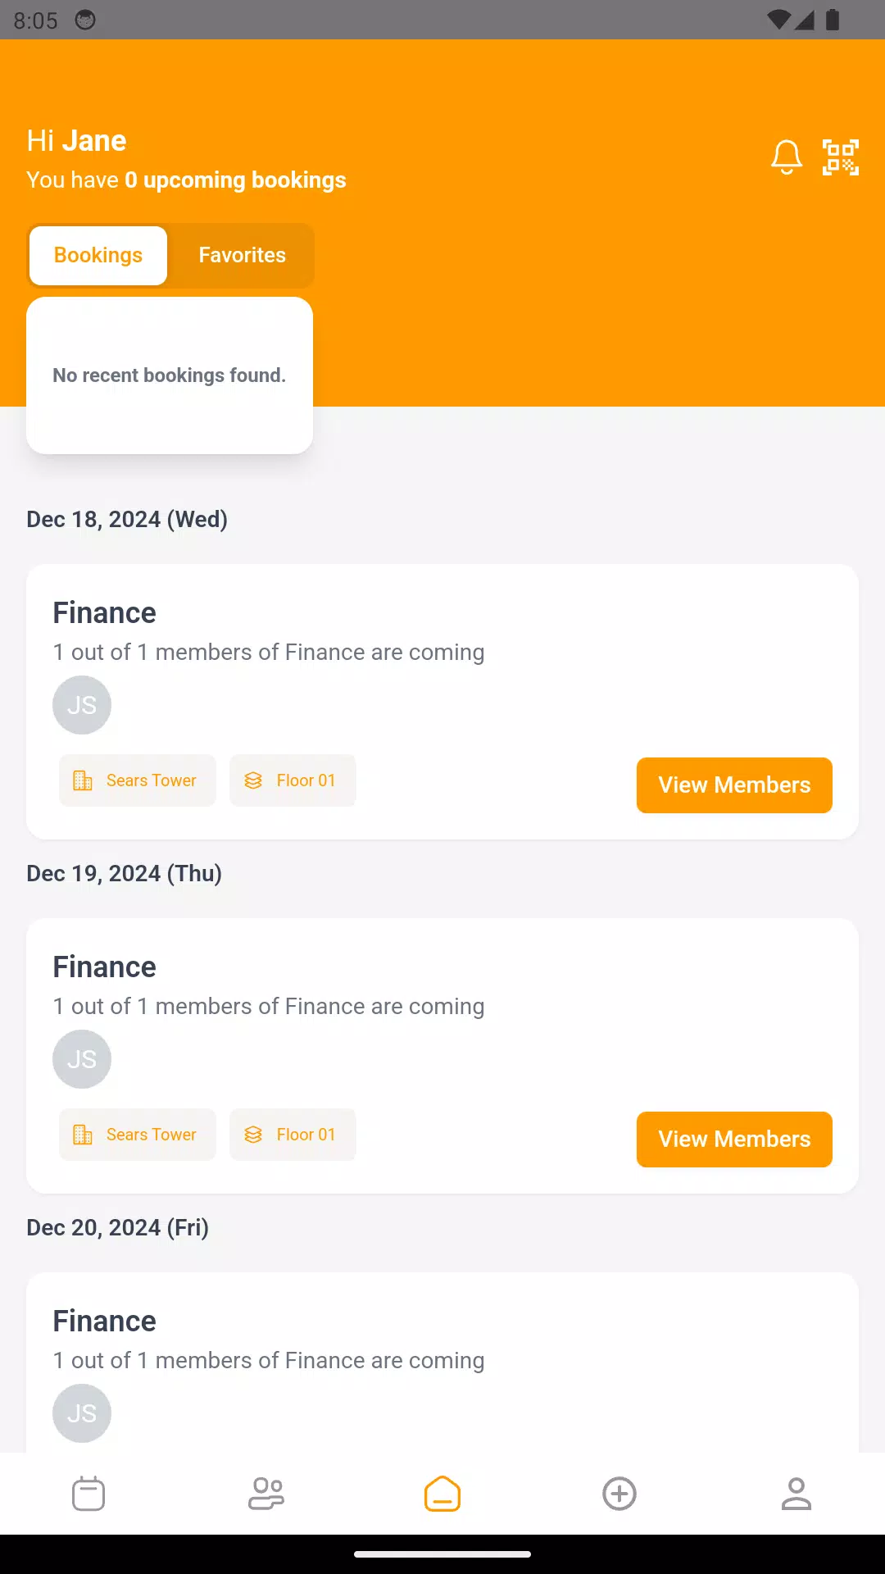View Members for Dec 19 Finance

pos(734,1140)
